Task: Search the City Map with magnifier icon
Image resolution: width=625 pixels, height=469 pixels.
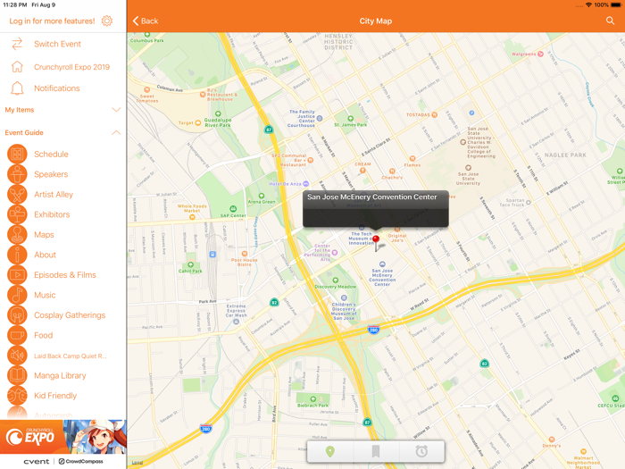Action: point(610,21)
